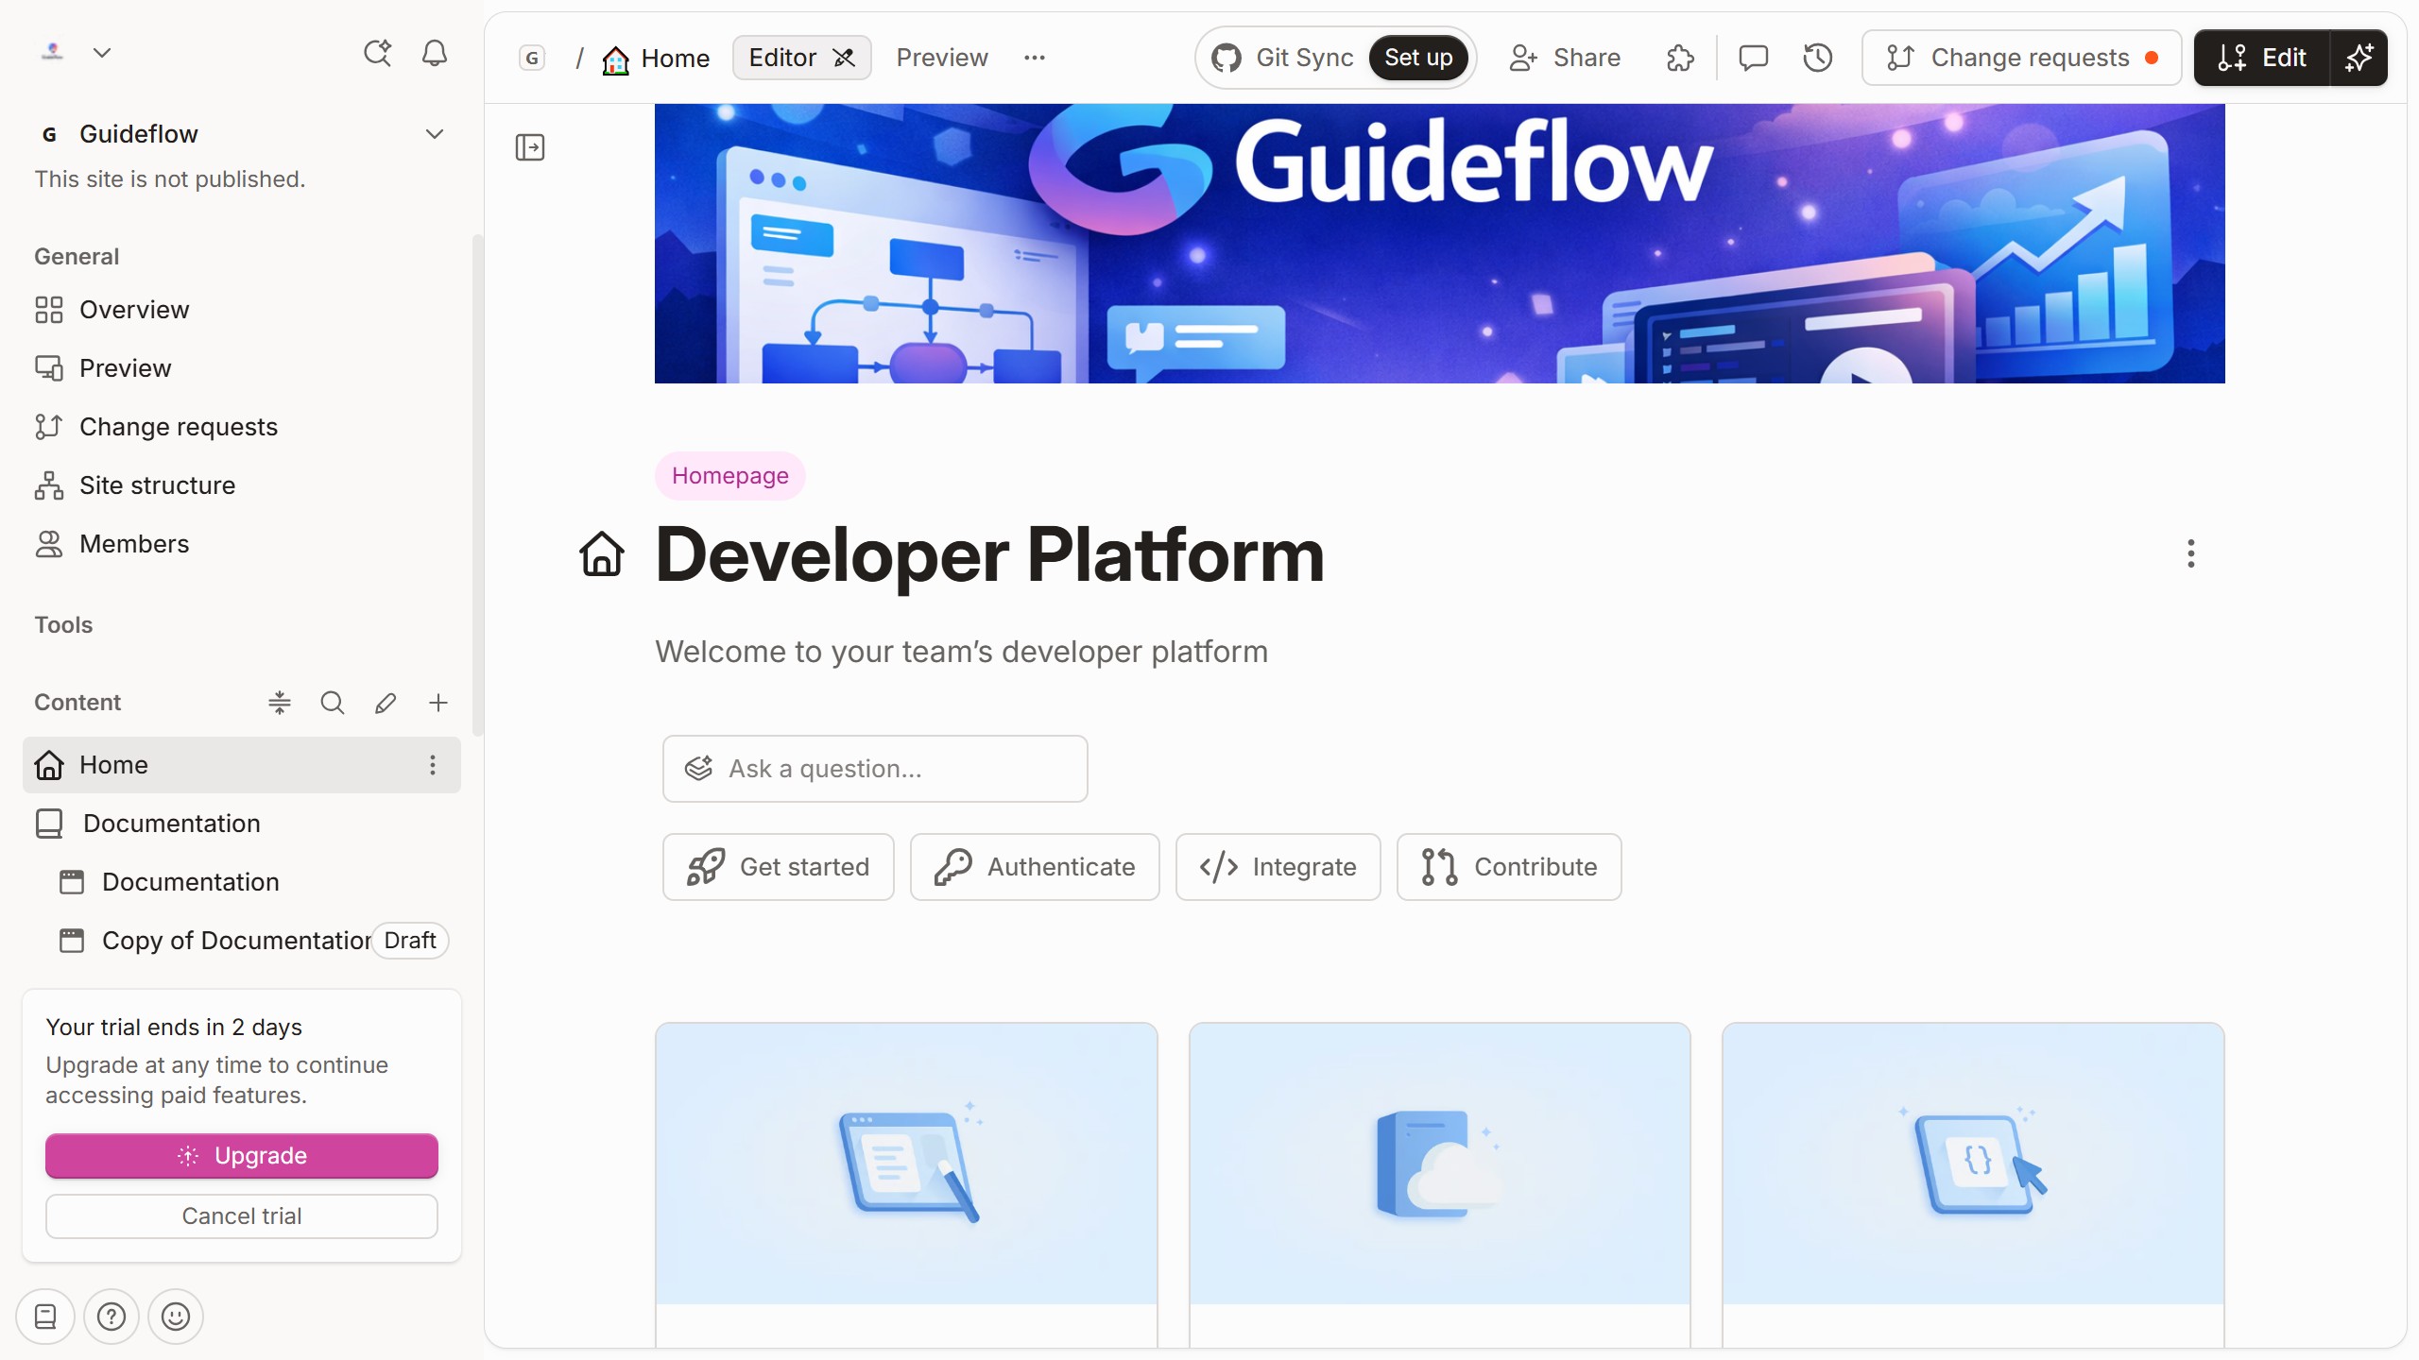Click the Integrate button
This screenshot has height=1360, width=2419.
click(x=1278, y=867)
